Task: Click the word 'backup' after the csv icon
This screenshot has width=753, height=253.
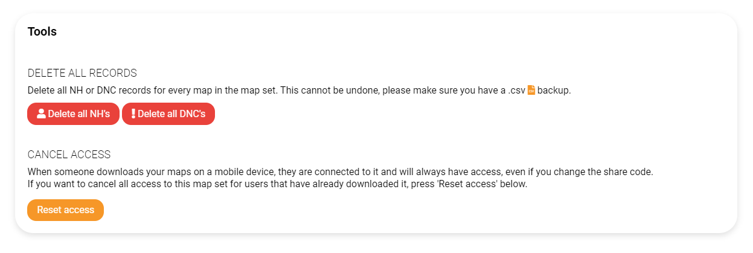Action: (x=553, y=91)
